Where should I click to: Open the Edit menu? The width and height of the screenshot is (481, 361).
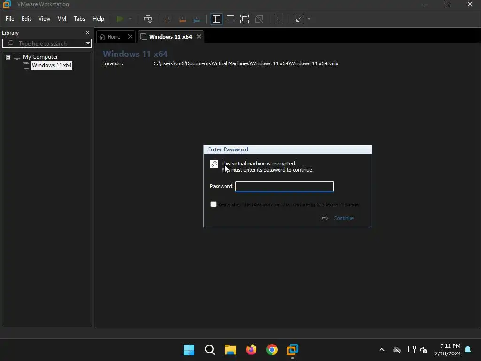click(x=26, y=19)
